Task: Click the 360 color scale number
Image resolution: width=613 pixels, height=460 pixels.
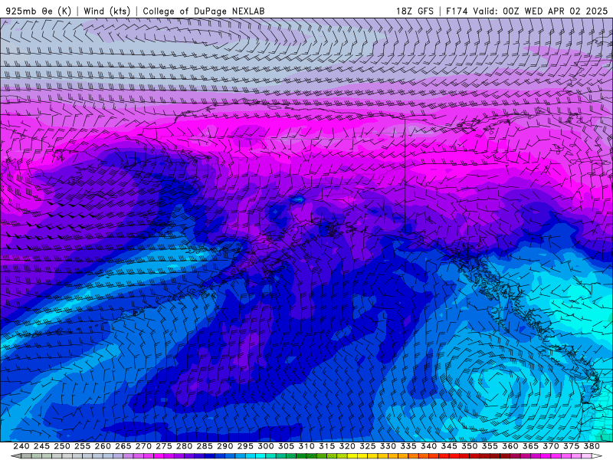Action: tap(510, 446)
